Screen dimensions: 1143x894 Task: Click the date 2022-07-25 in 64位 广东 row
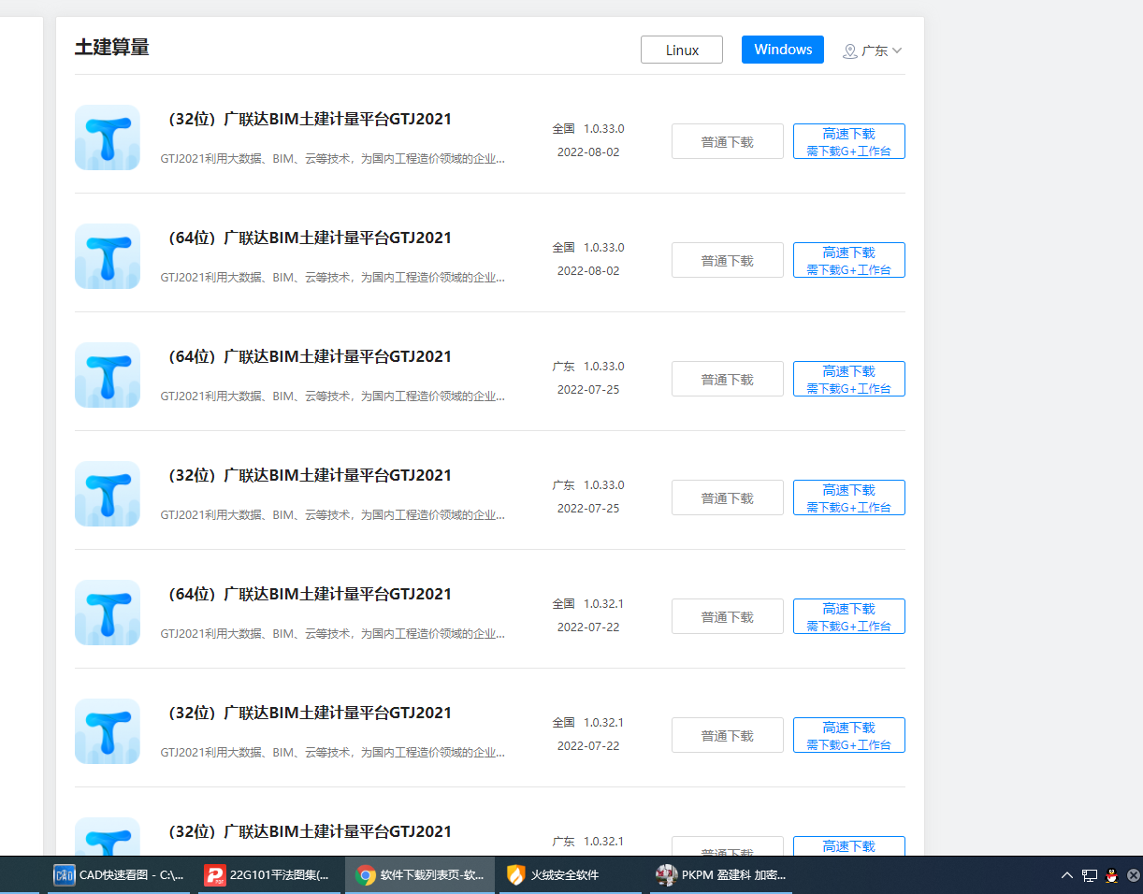point(588,390)
